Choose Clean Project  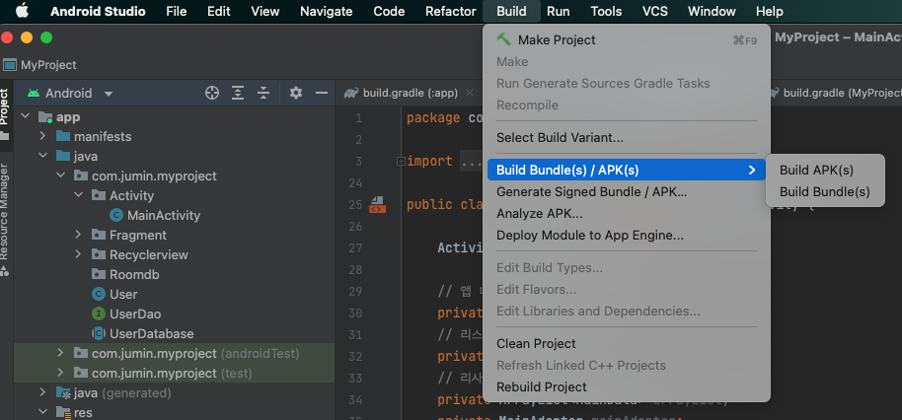pyautogui.click(x=627, y=343)
